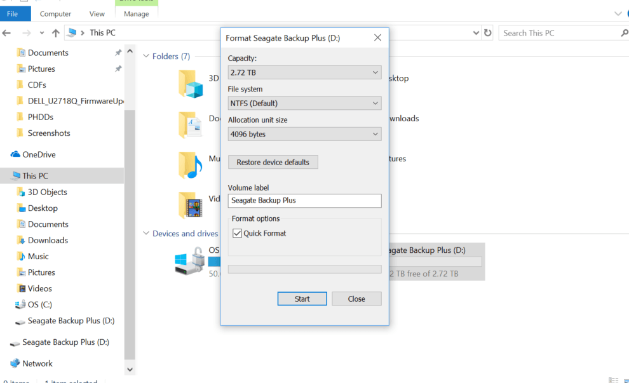Select the OS drive icon in main pane
The image size is (629, 383).
(x=189, y=262)
